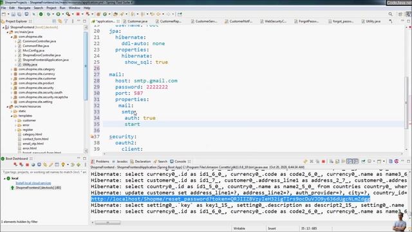Switch to the WebSecurityC... editor tab

tap(276, 21)
